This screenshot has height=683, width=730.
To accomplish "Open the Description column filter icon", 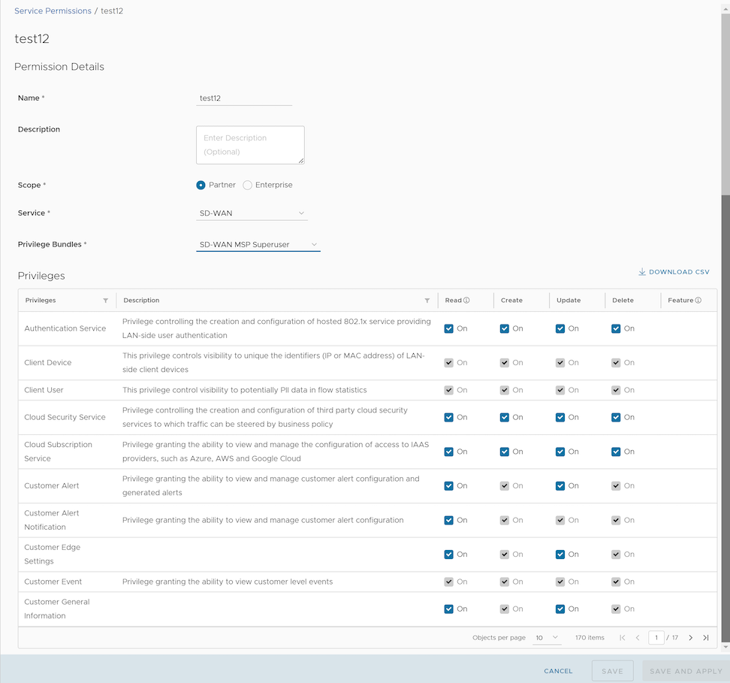I will click(x=427, y=301).
